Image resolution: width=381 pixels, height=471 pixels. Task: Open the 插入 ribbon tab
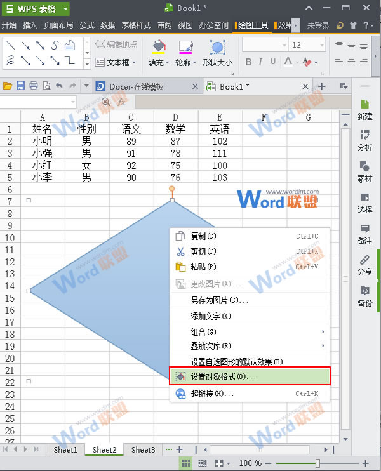coord(30,25)
